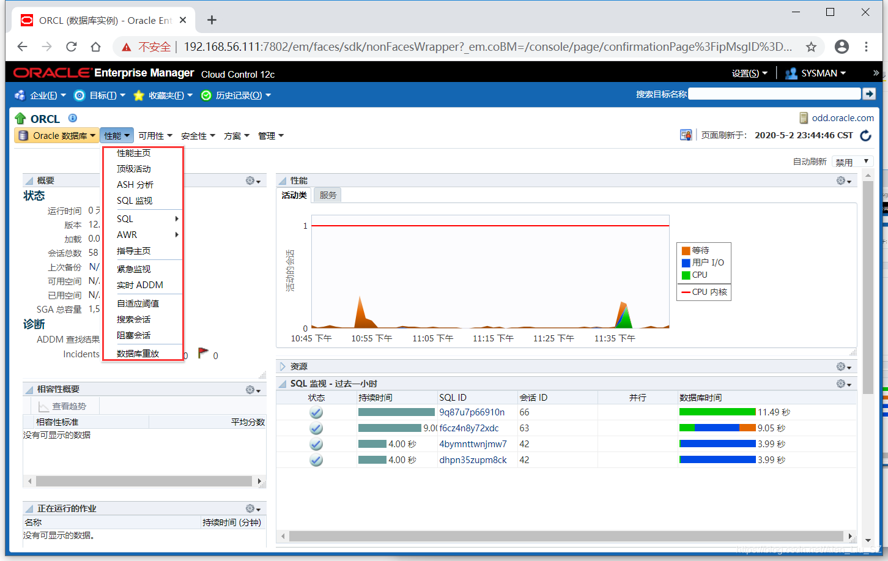Viewport: 888px width, 561px height.
Task: Open the 相容性概要 panel gear menu
Action: 253,390
